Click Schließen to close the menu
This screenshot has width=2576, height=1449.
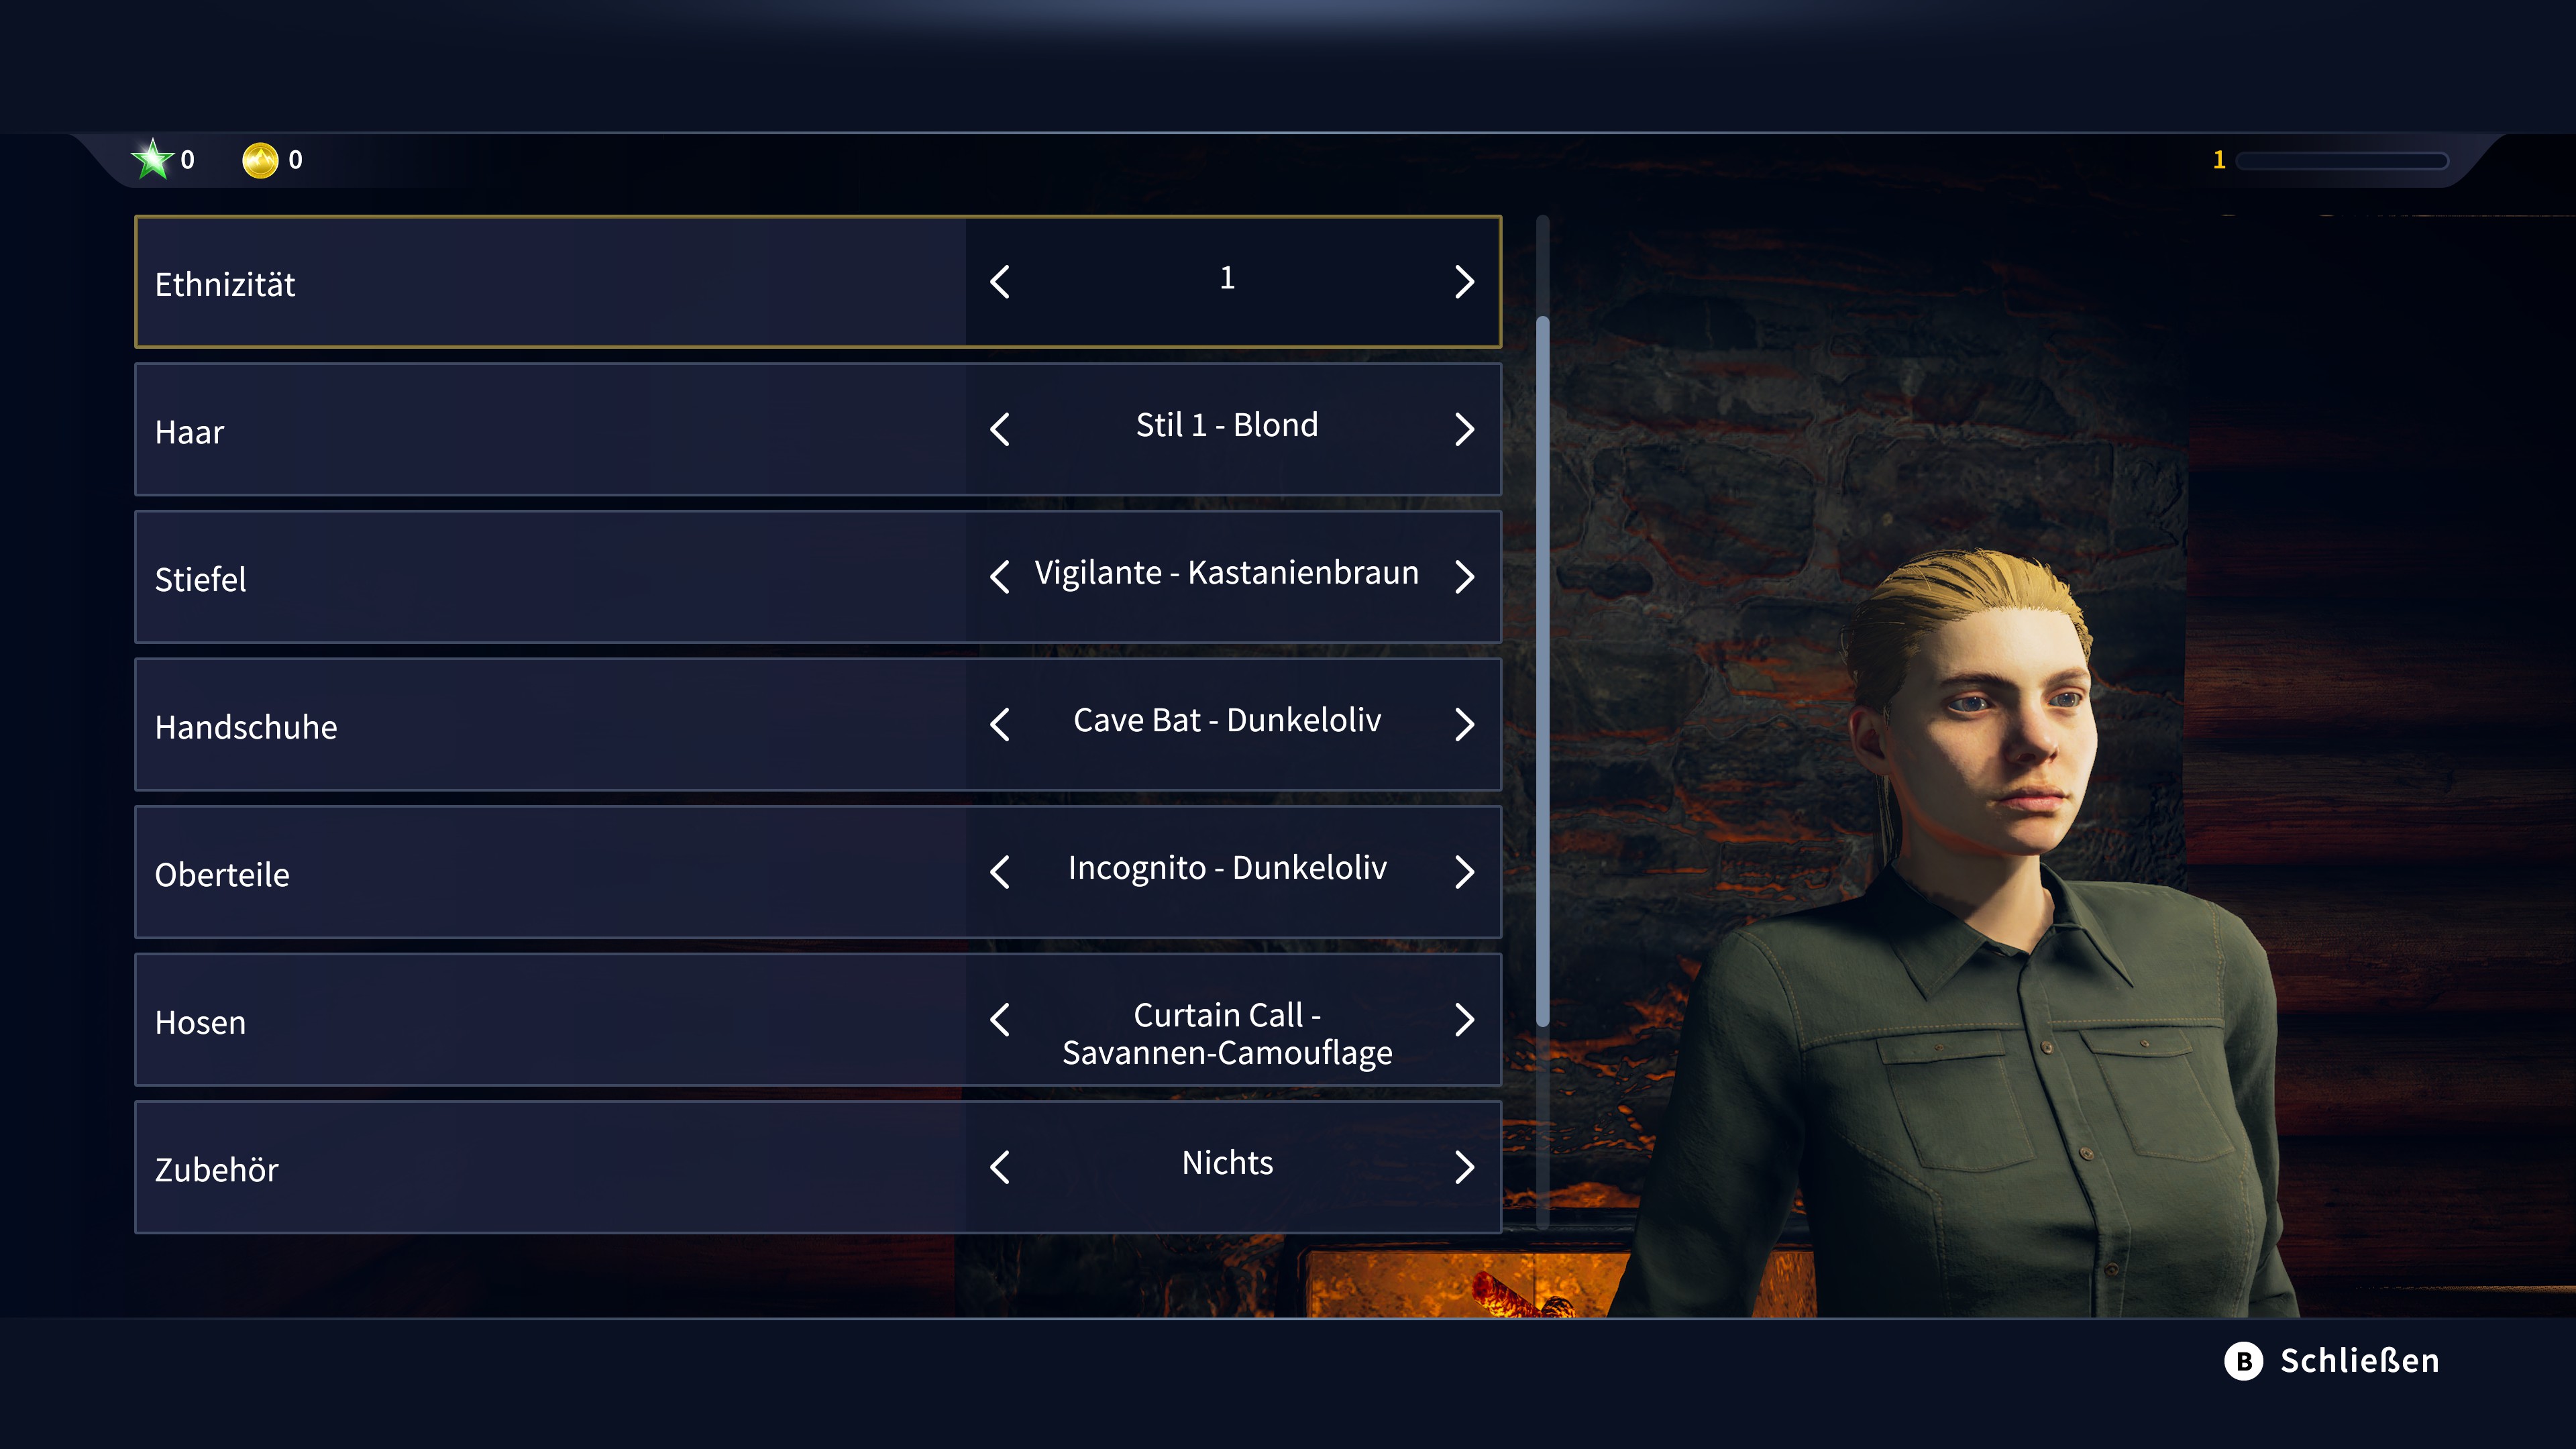click(2359, 1361)
